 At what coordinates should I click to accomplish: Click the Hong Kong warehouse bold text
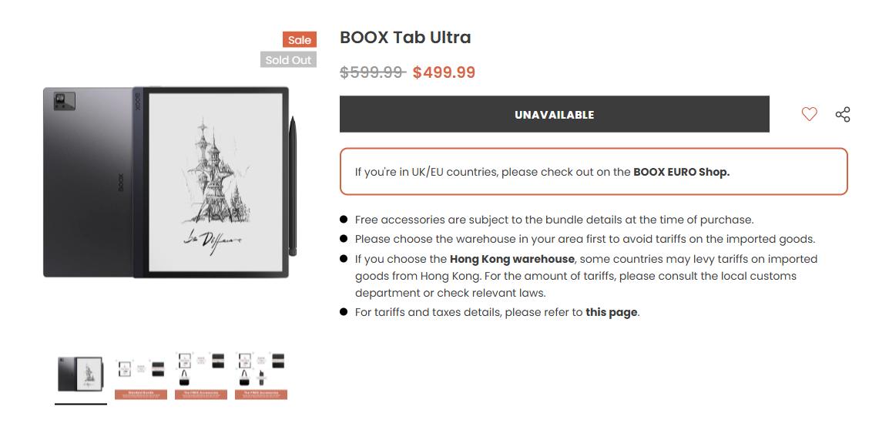point(512,259)
